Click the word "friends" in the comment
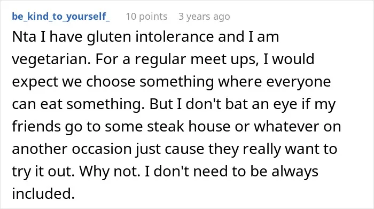 point(36,126)
